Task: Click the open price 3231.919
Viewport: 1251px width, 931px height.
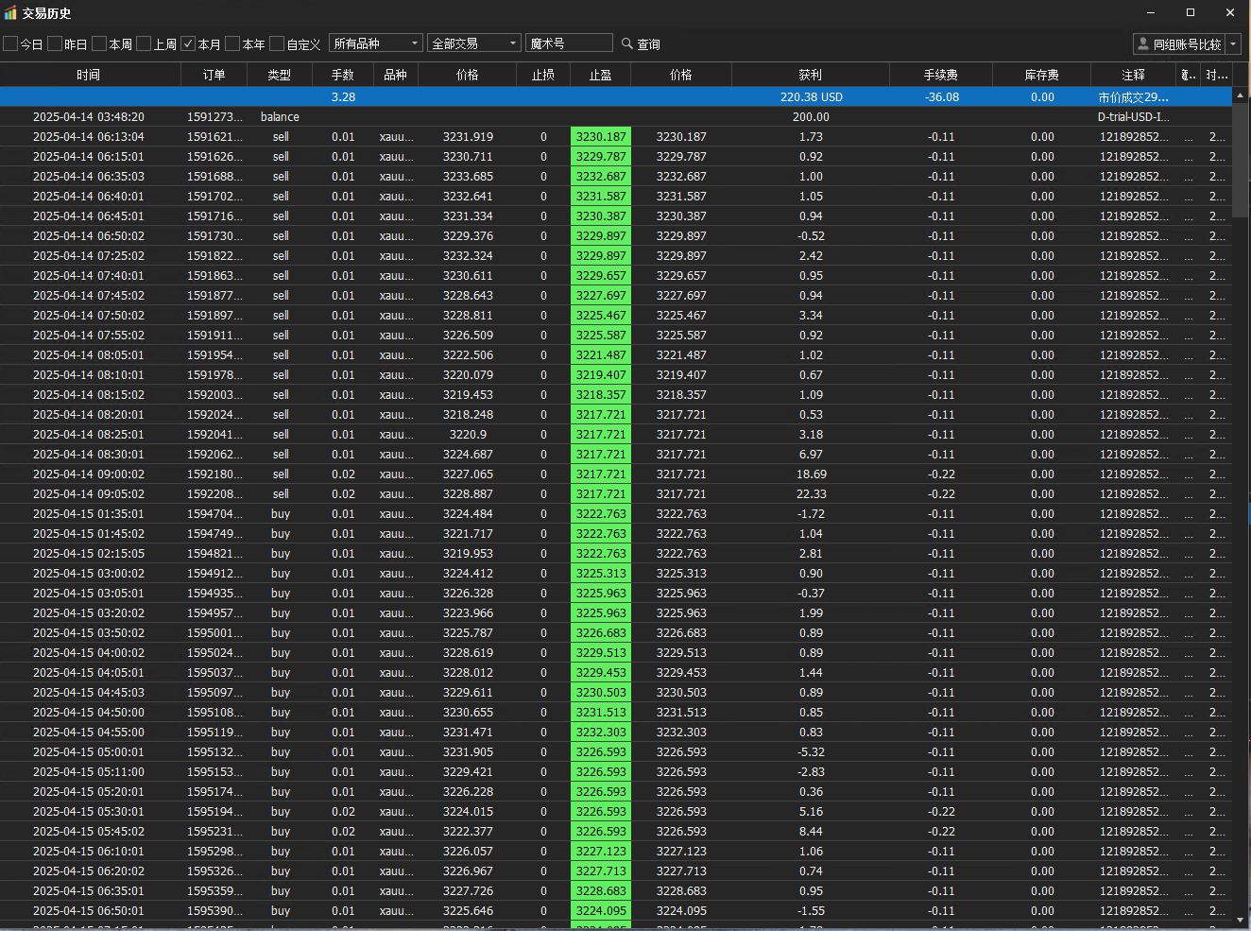Action: [468, 137]
